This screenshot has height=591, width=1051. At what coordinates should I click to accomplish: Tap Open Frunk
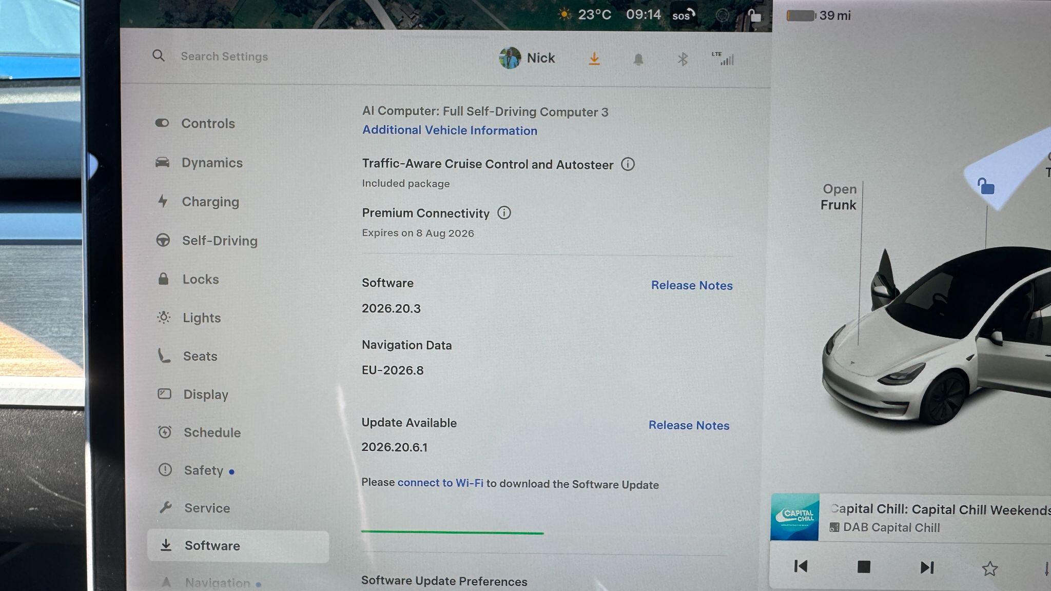(839, 197)
